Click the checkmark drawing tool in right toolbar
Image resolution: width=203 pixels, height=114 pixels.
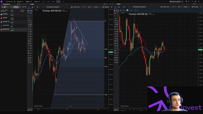coord(117,29)
